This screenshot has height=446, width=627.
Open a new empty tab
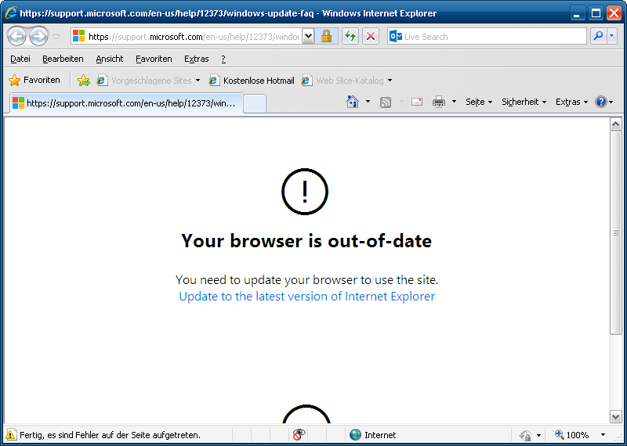(255, 104)
